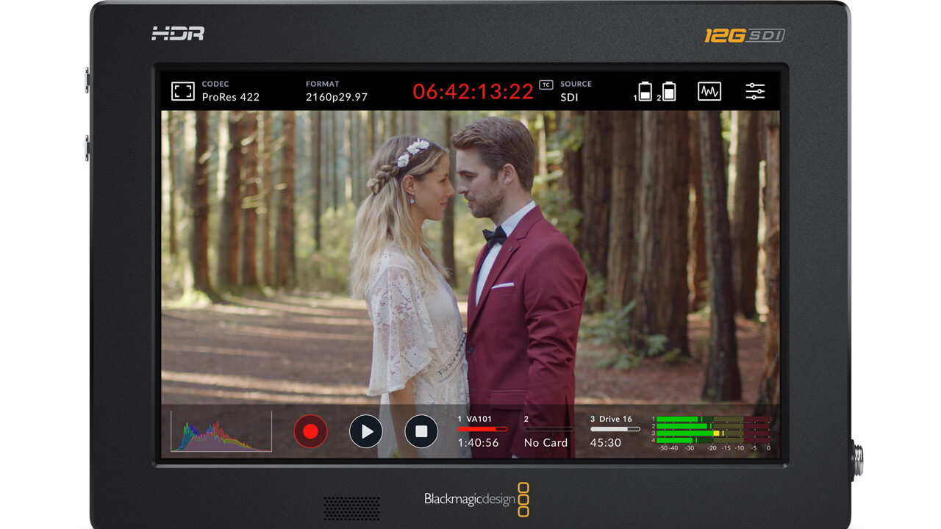Open the monitor overlay options frame icon
This screenshot has width=941, height=529.
pyautogui.click(x=183, y=91)
